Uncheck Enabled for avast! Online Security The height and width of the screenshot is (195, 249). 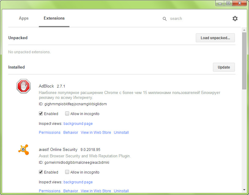(x=41, y=172)
